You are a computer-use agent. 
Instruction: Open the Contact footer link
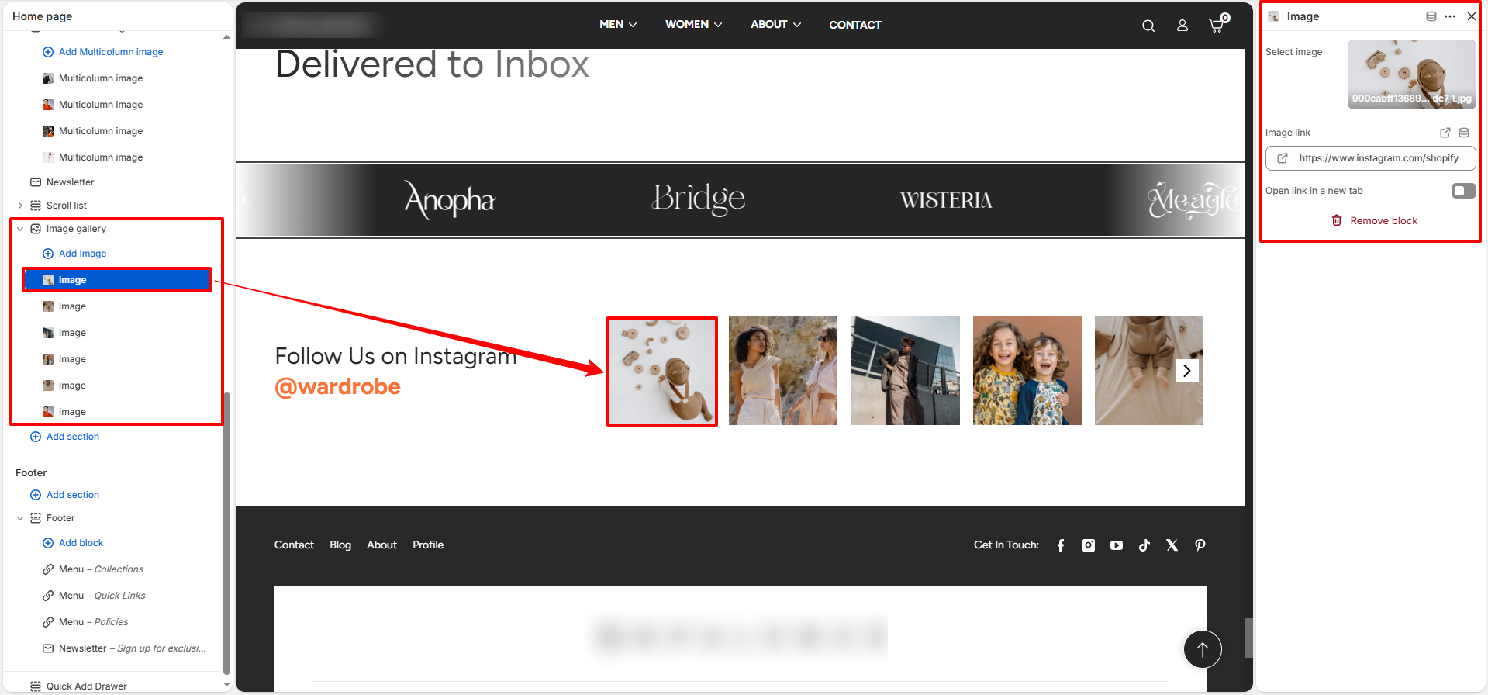[294, 545]
